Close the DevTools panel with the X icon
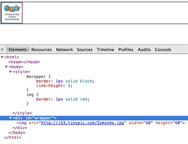 pyautogui.click(x=2, y=50)
